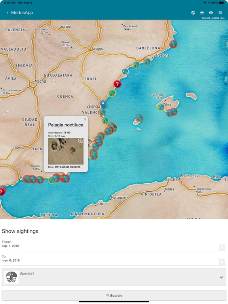
Task: Go back via MedusApp back arrow
Action: (x=8, y=13)
